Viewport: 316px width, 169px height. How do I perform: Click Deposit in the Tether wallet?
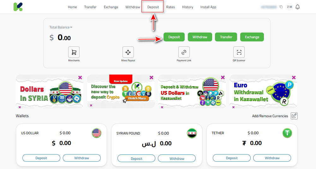tap(232, 158)
